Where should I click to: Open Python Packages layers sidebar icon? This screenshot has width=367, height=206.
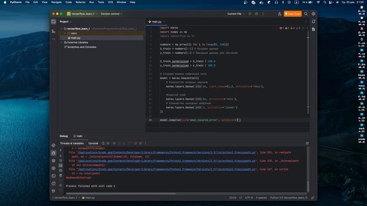(53, 161)
